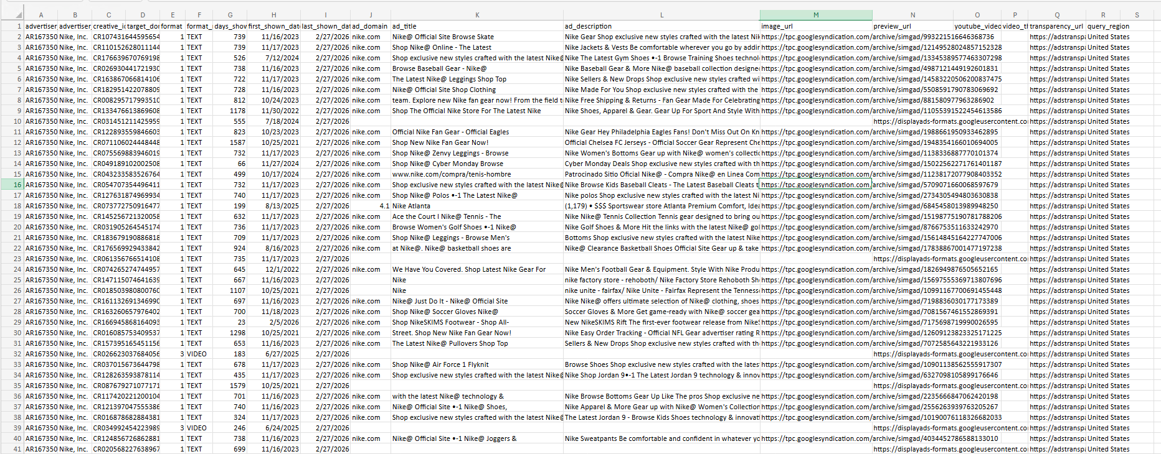Select row 32 header
Screen dimensions: 1161x454
12,354
